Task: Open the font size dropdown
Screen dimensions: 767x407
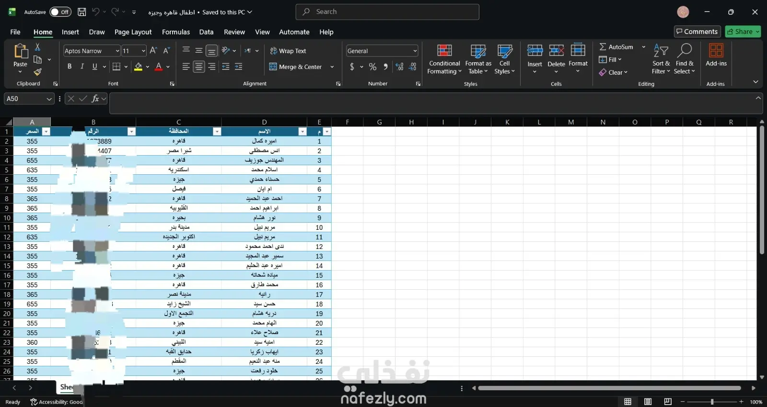Action: pyautogui.click(x=143, y=51)
